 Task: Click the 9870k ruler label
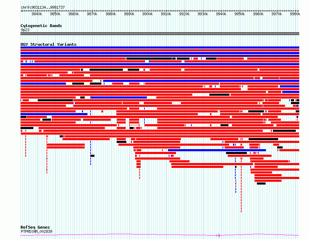pyautogui.click(x=92, y=14)
